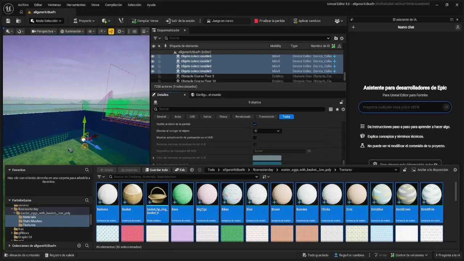
Task: Save the current level with the floppy icon
Action: coord(8,21)
